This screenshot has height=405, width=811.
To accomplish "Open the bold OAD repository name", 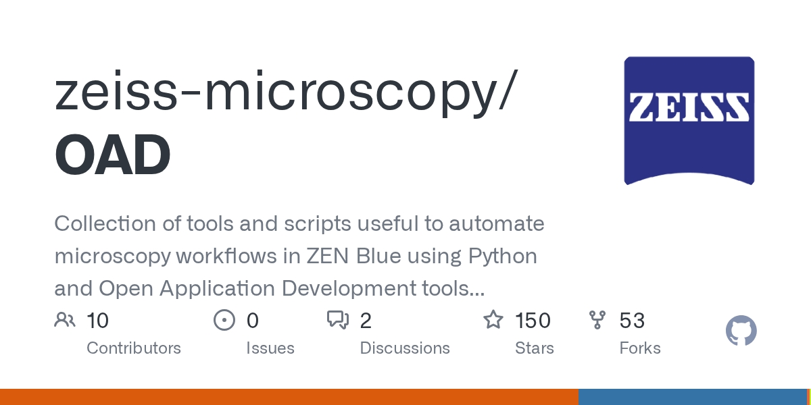I will click(x=112, y=155).
